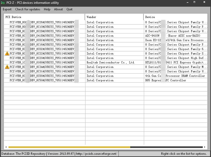Minimize the PCI-Z window
This screenshot has width=211, height=157.
pyautogui.click(x=187, y=2)
